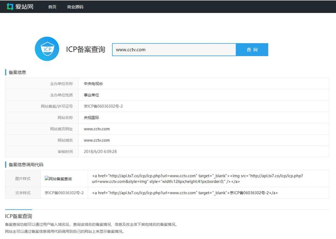The width and height of the screenshot is (336, 239).
Task: Click the 查询 search button
Action: [252, 49]
